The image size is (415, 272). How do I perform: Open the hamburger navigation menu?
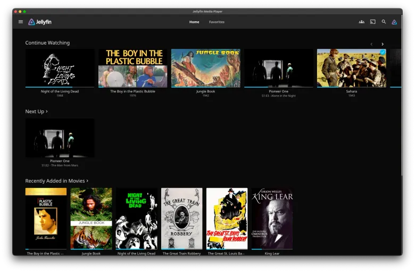21,22
